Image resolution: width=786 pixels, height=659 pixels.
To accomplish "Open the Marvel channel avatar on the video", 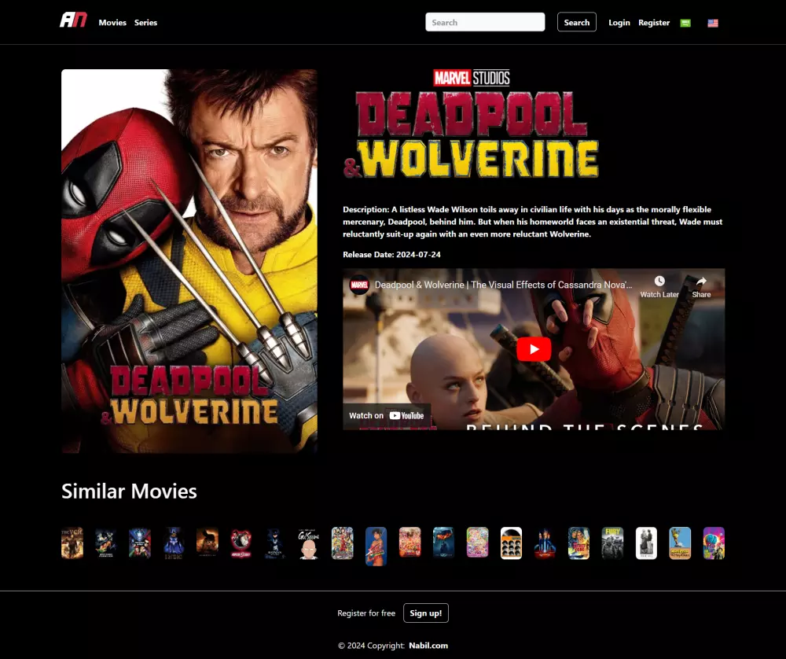I will coord(359,285).
